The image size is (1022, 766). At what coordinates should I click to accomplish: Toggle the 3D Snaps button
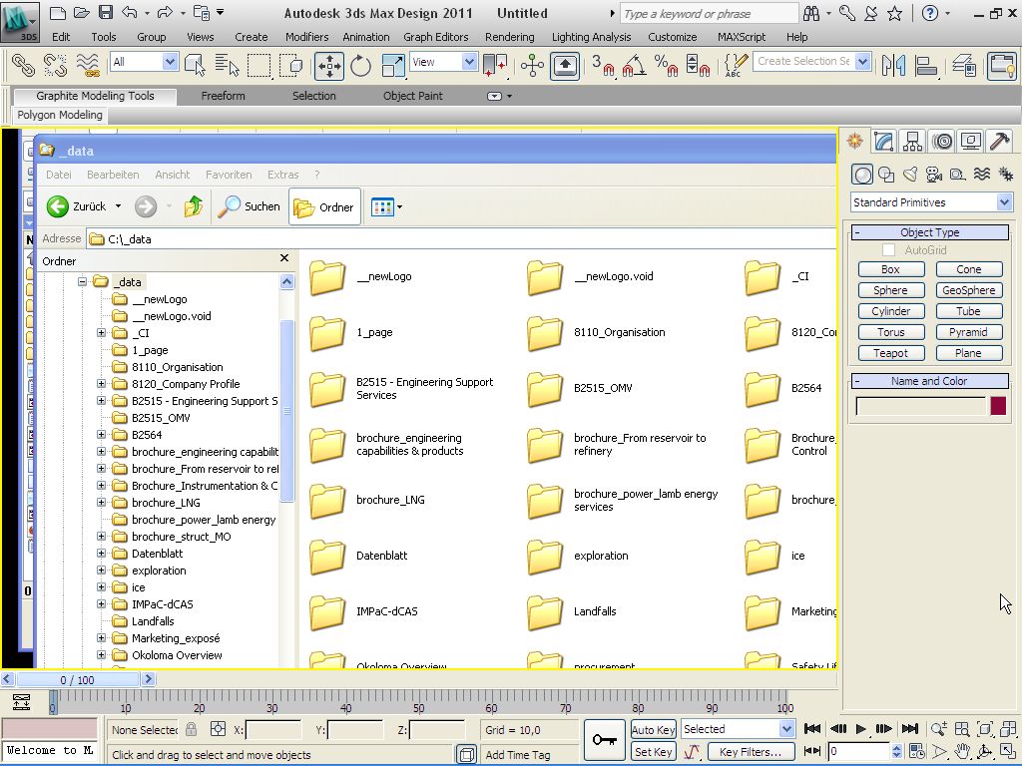pyautogui.click(x=603, y=65)
